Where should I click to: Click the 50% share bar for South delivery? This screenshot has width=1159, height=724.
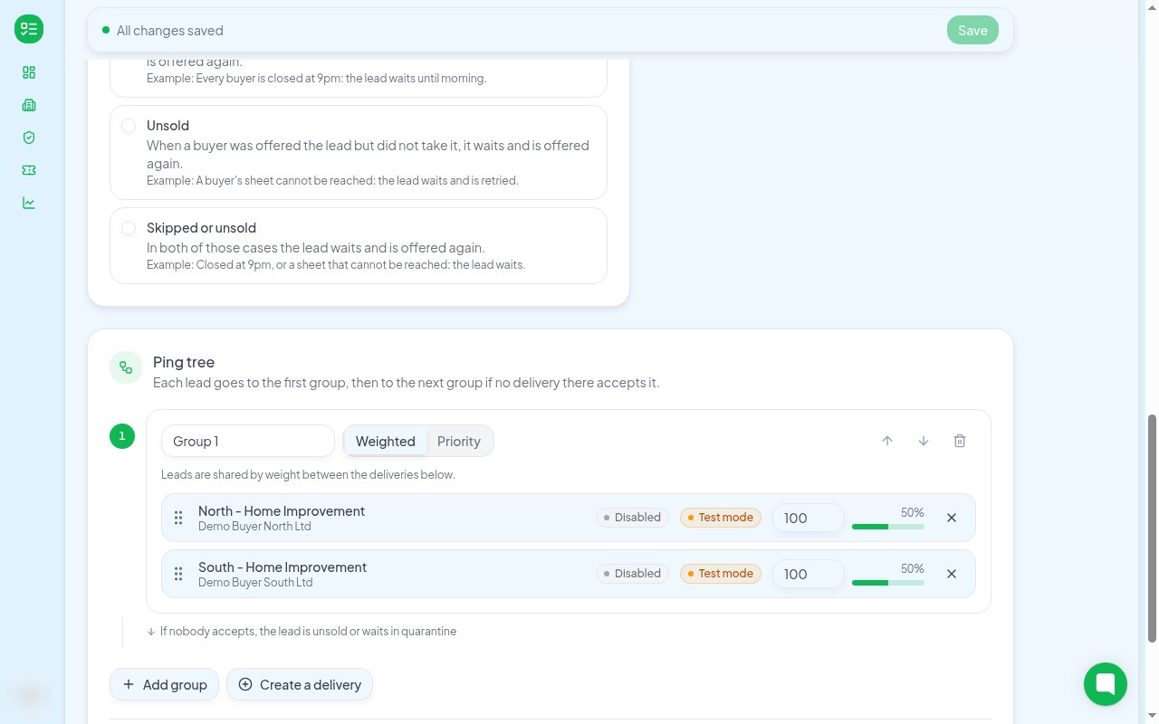click(x=888, y=582)
